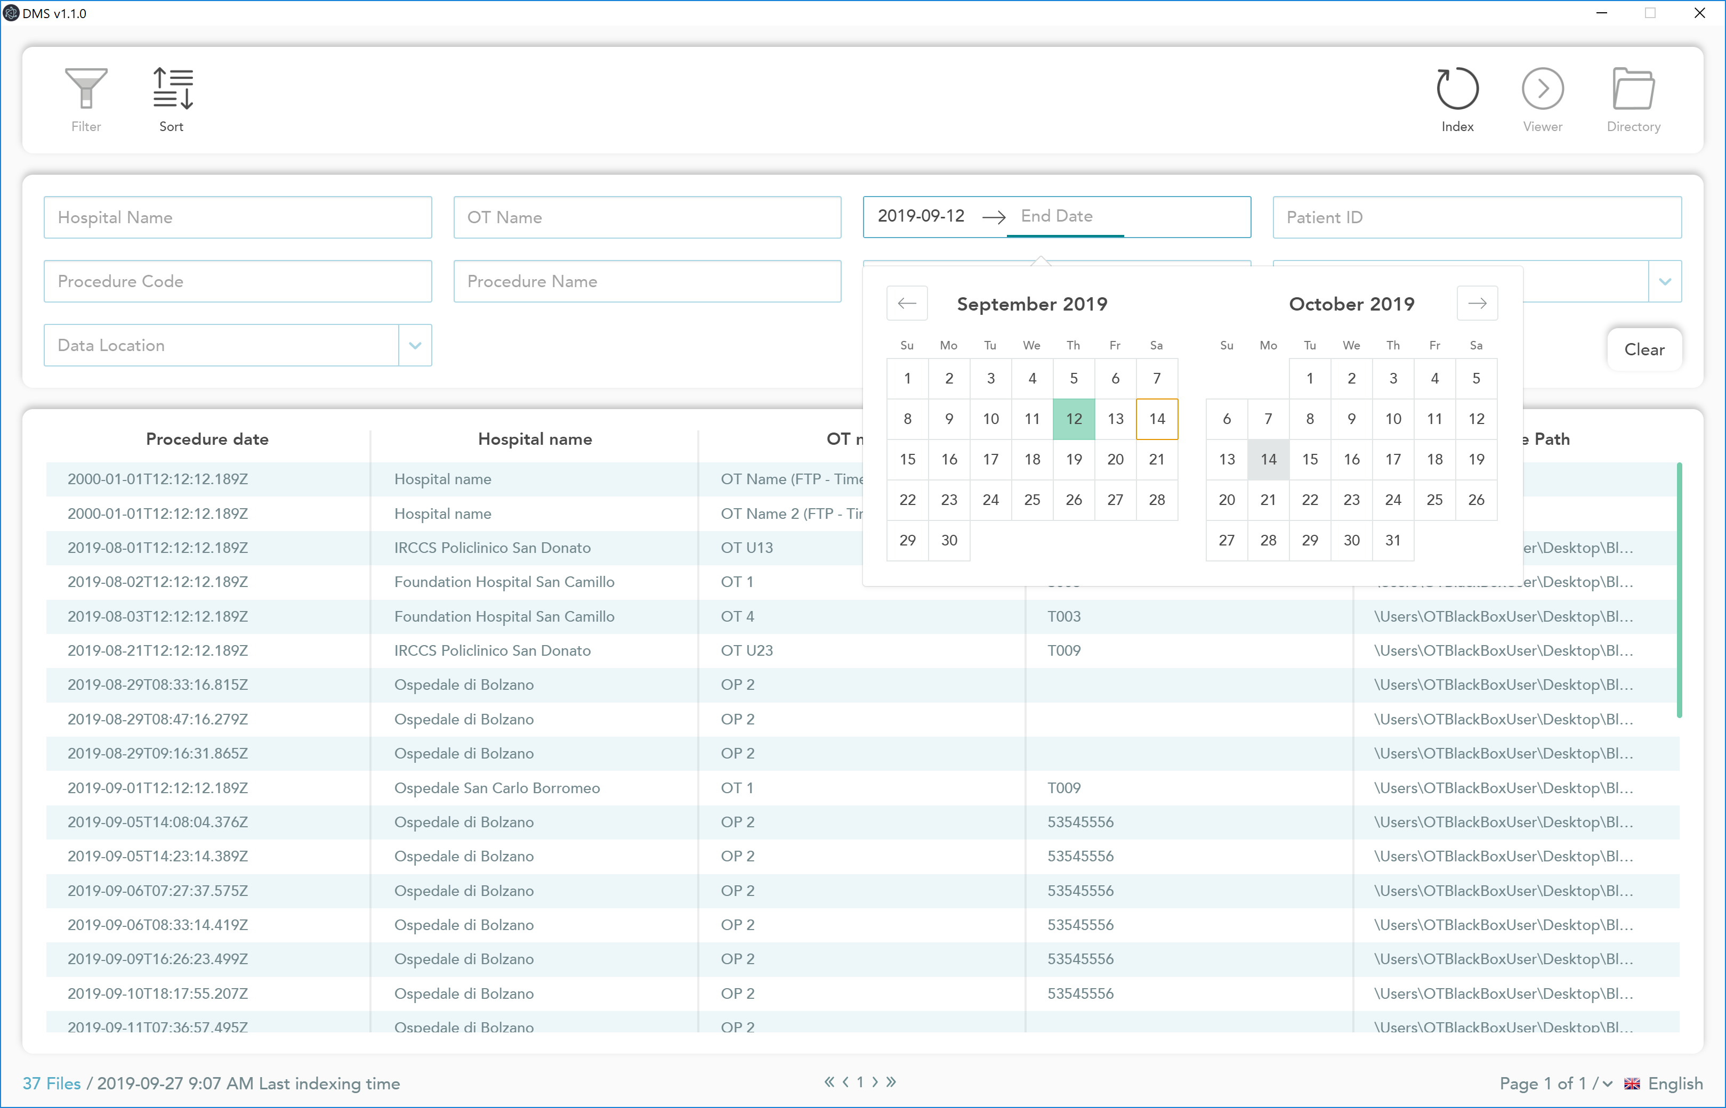Viewport: 1726px width, 1108px height.
Task: Select September 20 in calendar
Action: 1115,459
